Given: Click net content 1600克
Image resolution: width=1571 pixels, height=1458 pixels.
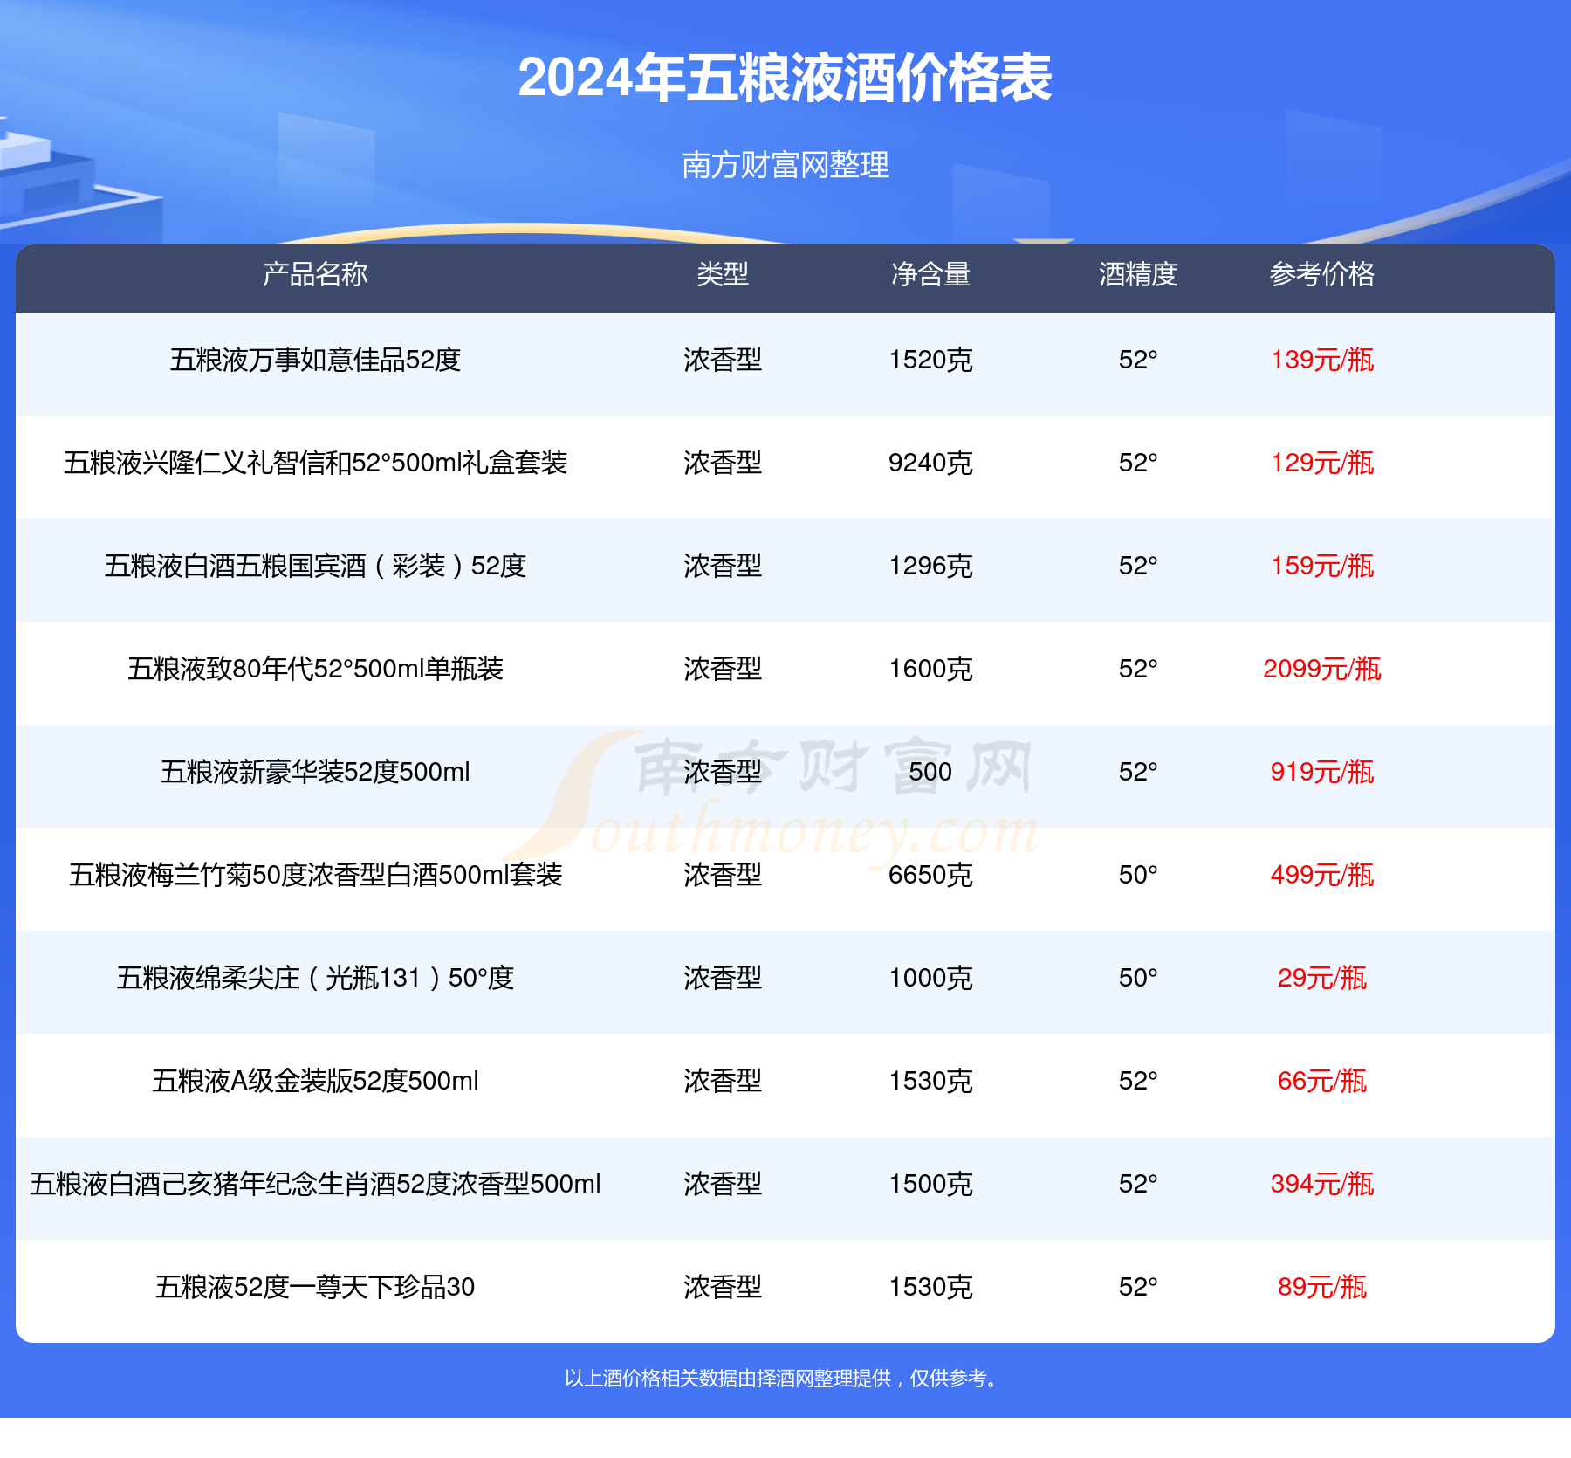Looking at the screenshot, I should tap(930, 669).
